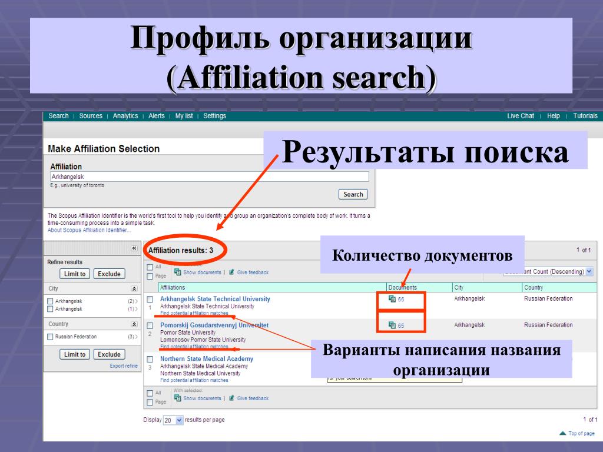The height and width of the screenshot is (452, 603).
Task: Open Live Chat link
Action: 521,116
